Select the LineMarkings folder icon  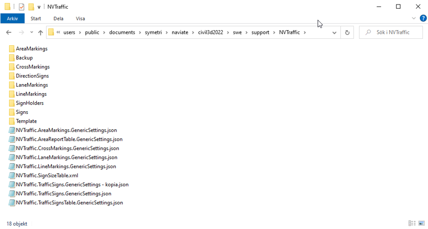pos(12,94)
